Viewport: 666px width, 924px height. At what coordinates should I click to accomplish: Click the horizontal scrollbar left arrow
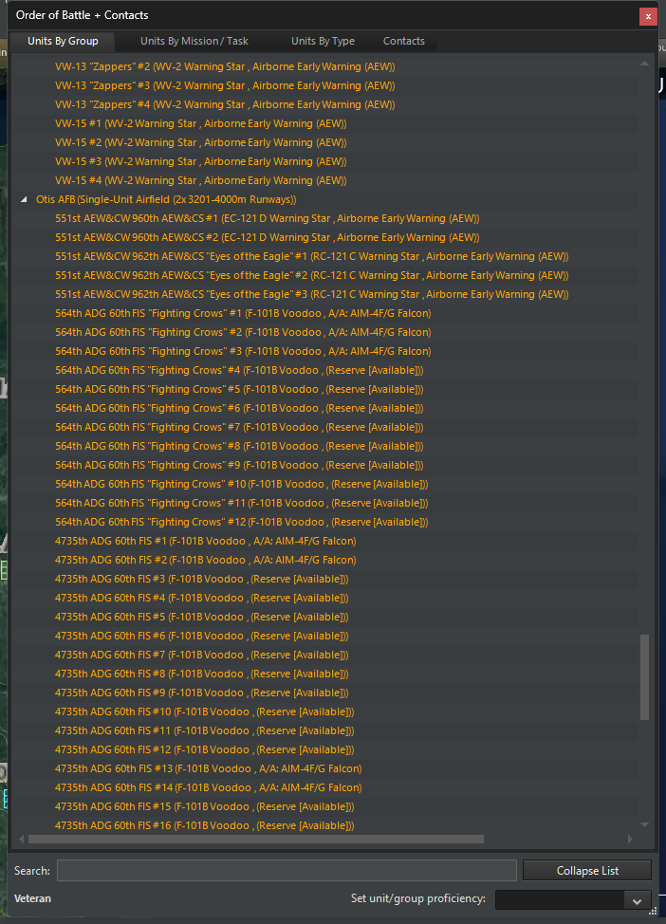click(22, 839)
